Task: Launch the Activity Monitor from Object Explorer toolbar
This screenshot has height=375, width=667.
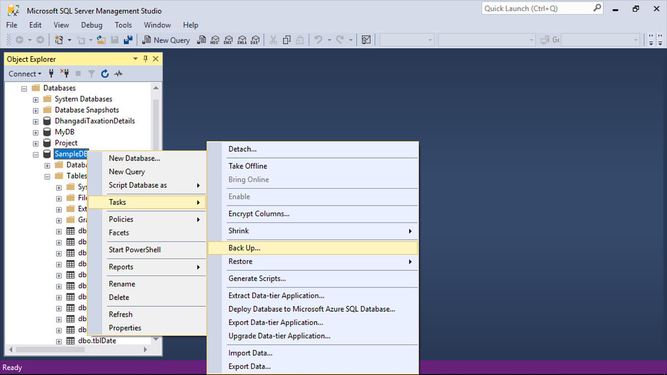Action: pos(118,73)
